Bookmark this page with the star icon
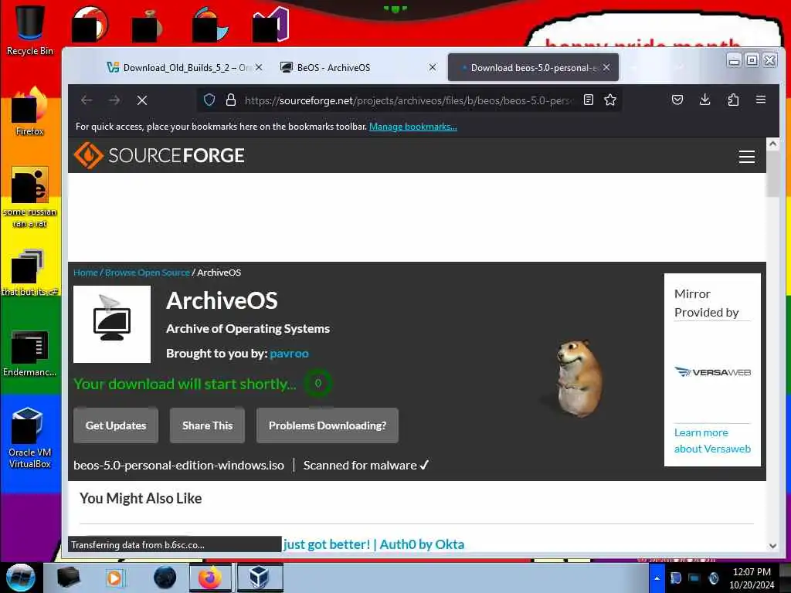 610,100
